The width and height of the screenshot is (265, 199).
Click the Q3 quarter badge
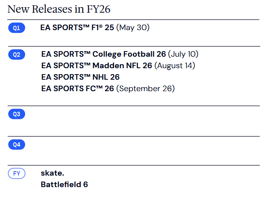click(17, 114)
